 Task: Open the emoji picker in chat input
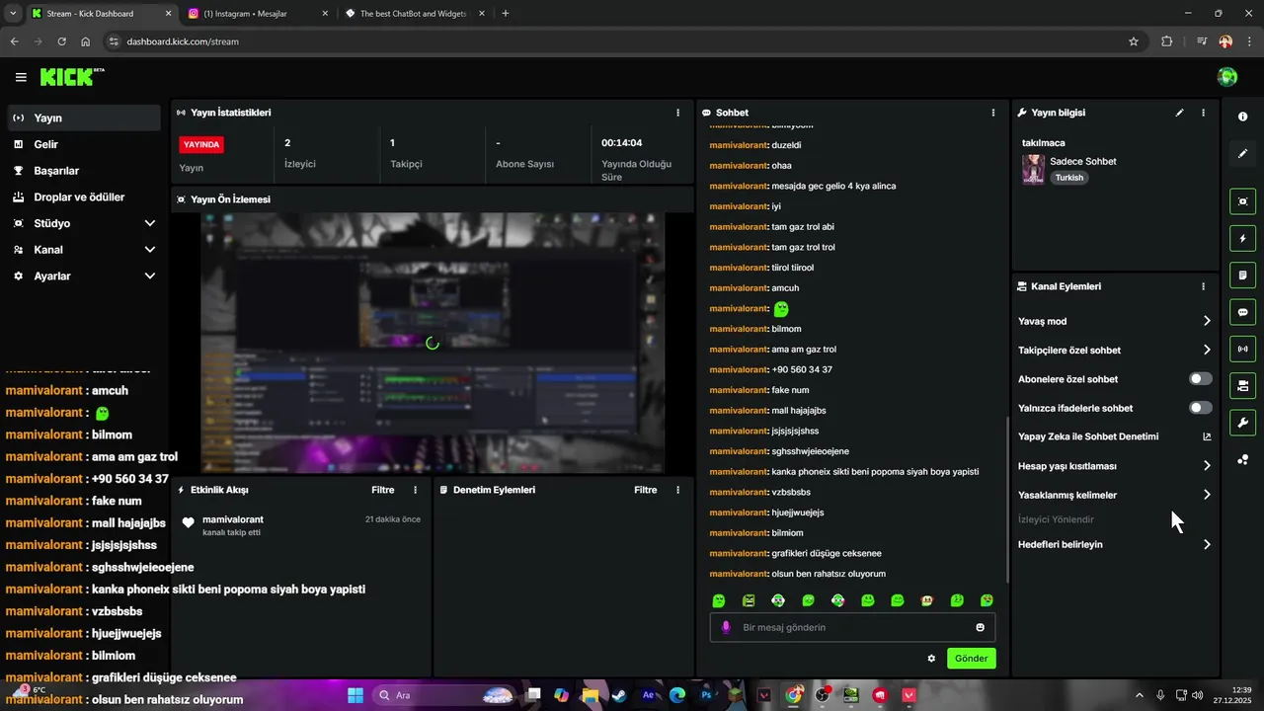click(981, 627)
